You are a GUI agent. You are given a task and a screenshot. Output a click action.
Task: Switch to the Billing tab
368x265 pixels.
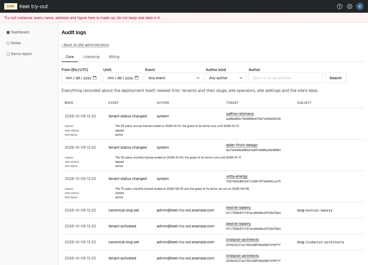click(x=114, y=57)
